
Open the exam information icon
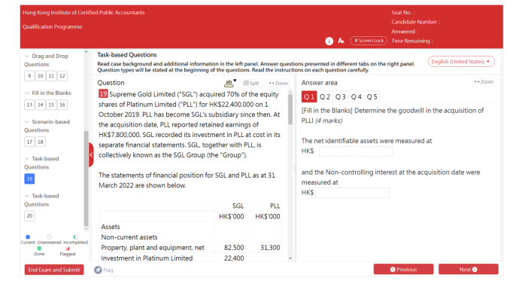tap(329, 41)
